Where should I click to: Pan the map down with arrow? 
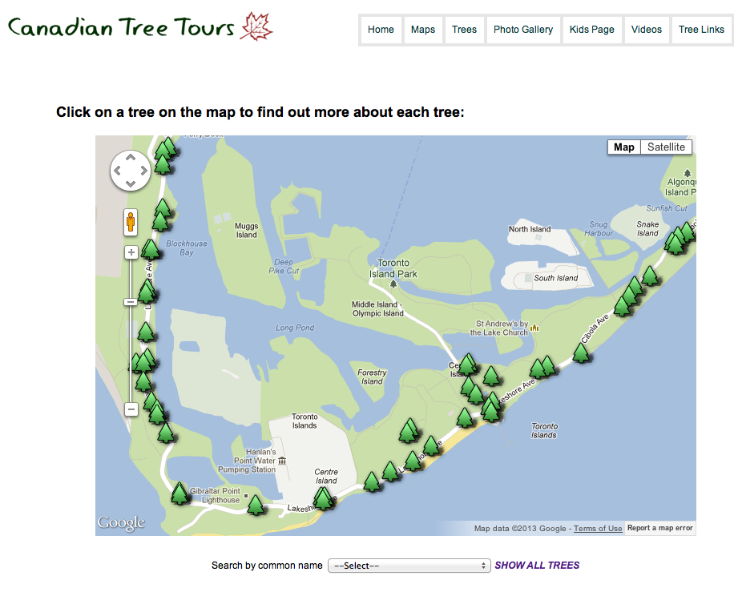pyautogui.click(x=131, y=184)
